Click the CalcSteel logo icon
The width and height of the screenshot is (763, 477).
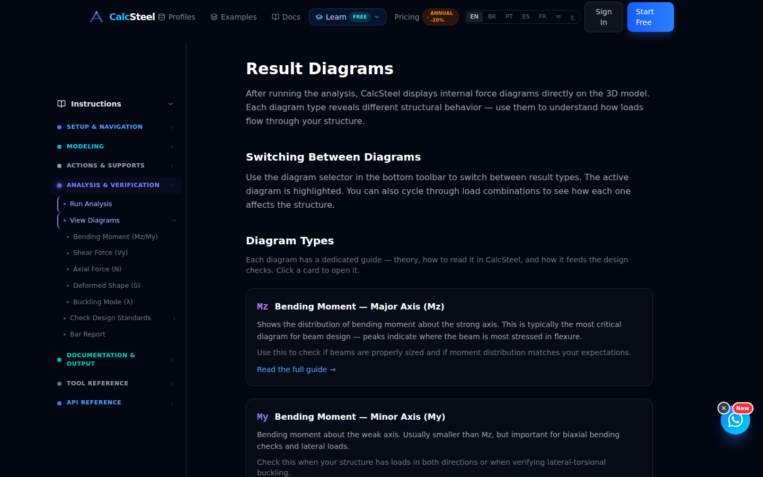[96, 17]
